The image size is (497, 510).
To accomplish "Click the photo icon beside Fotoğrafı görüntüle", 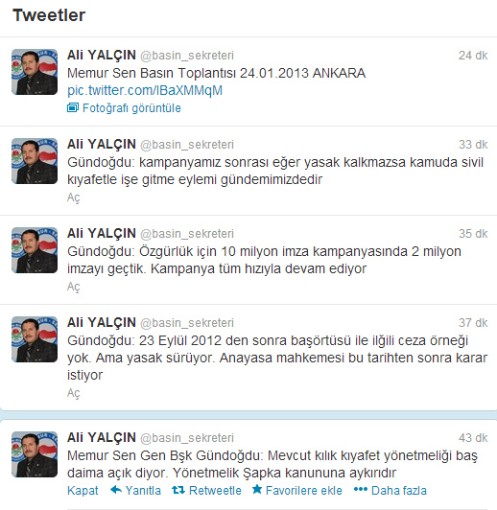I will pyautogui.click(x=73, y=107).
